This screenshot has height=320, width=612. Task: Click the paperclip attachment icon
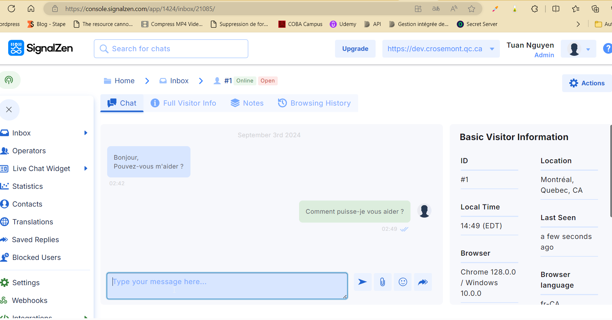pyautogui.click(x=382, y=282)
